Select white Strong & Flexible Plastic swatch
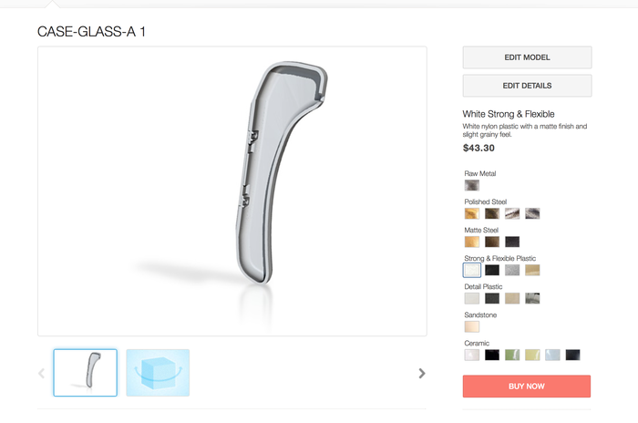Screen dimensions: 638x423 [x=471, y=270]
